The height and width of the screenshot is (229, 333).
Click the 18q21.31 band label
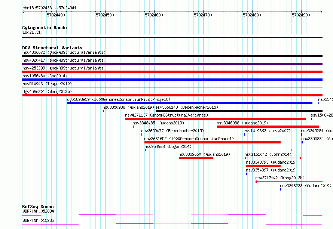click(x=31, y=32)
